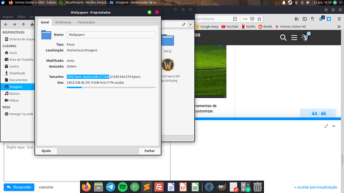344x193 pixels.
Task: Go up one folder in file manager
Action: tap(23, 24)
